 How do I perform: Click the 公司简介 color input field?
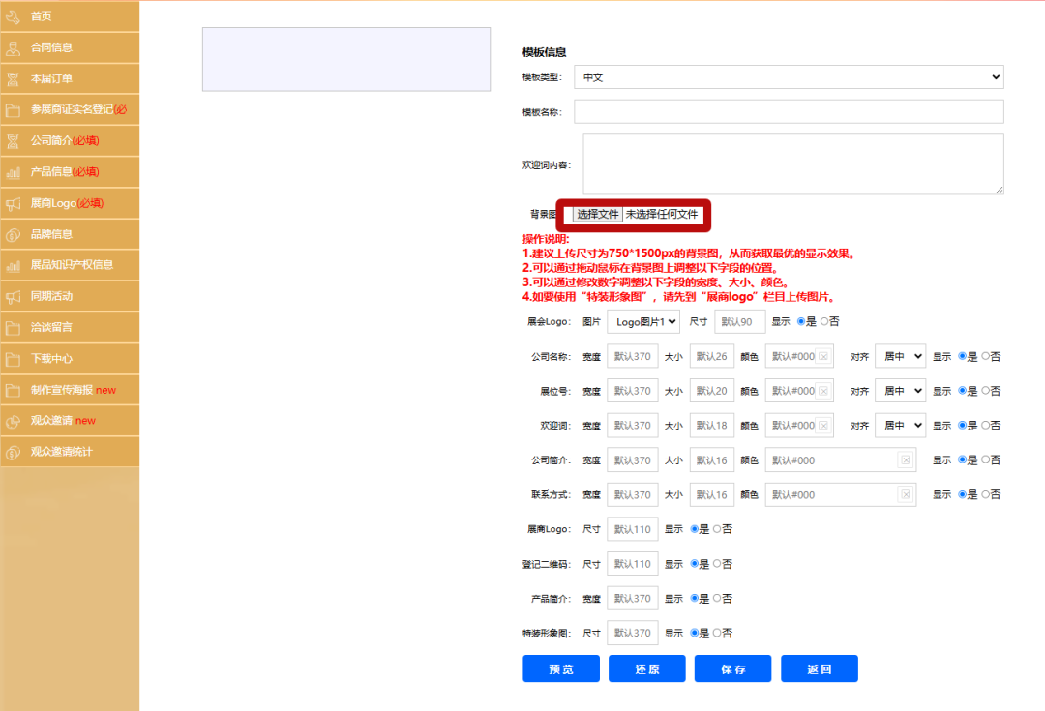pyautogui.click(x=841, y=460)
